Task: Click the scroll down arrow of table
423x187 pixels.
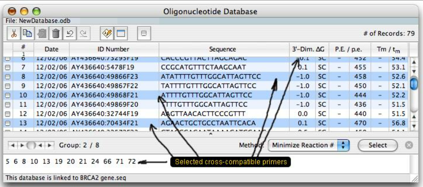Action: point(414,126)
